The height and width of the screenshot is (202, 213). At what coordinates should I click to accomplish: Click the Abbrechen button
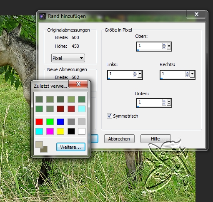(x=119, y=139)
